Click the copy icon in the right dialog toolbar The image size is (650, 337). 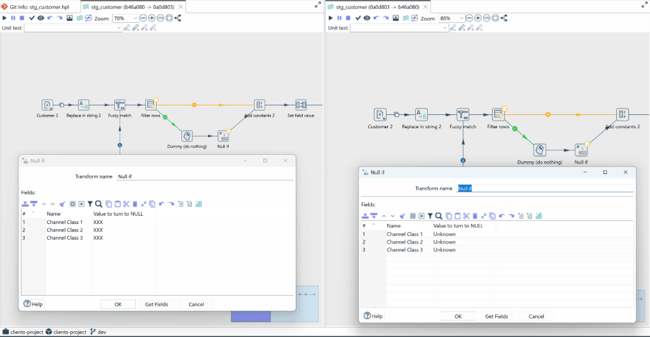point(449,216)
